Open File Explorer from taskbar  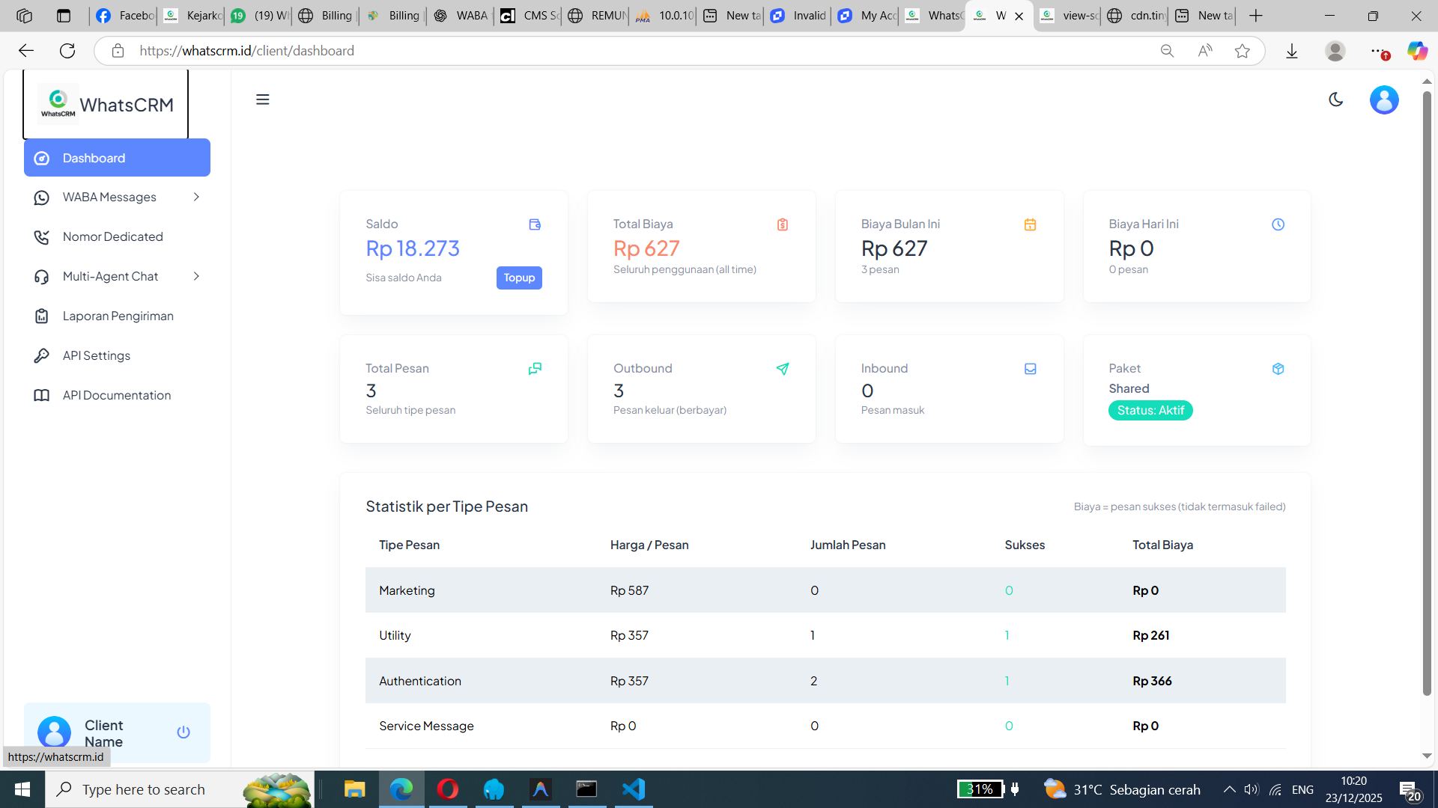(354, 789)
